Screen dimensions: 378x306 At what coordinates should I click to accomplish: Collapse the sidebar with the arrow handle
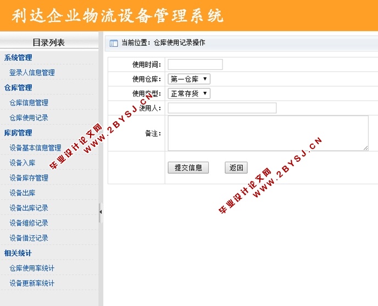pyautogui.click(x=101, y=212)
